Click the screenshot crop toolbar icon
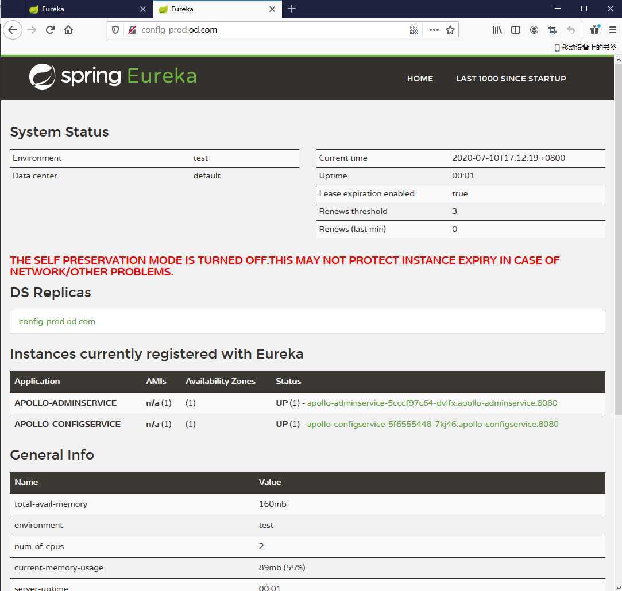 pyautogui.click(x=553, y=30)
